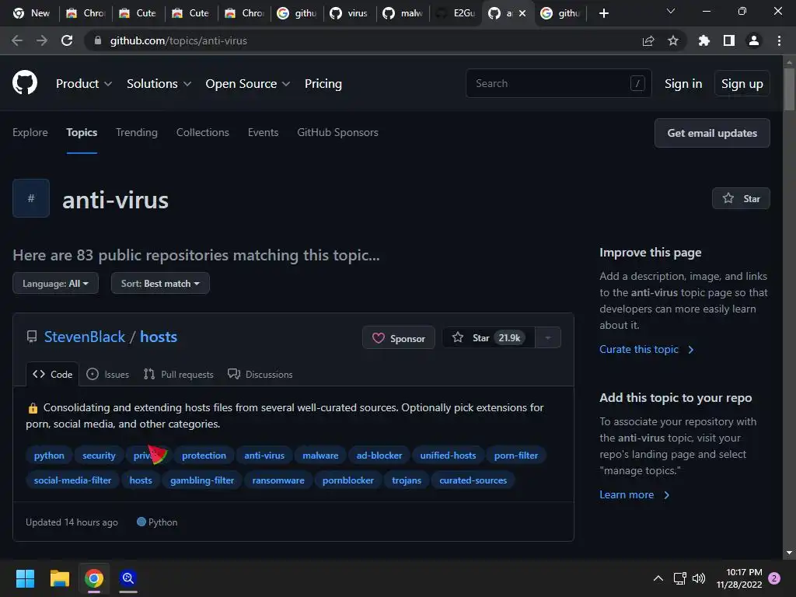The image size is (796, 597).
Task: Click the GitHub logo home icon
Action: coord(25,82)
